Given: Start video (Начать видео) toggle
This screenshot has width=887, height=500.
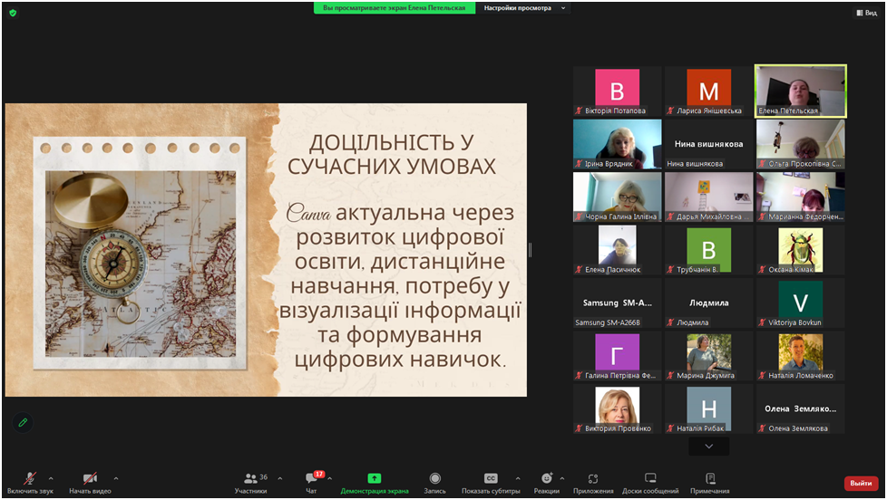Looking at the screenshot, I should 90,478.
